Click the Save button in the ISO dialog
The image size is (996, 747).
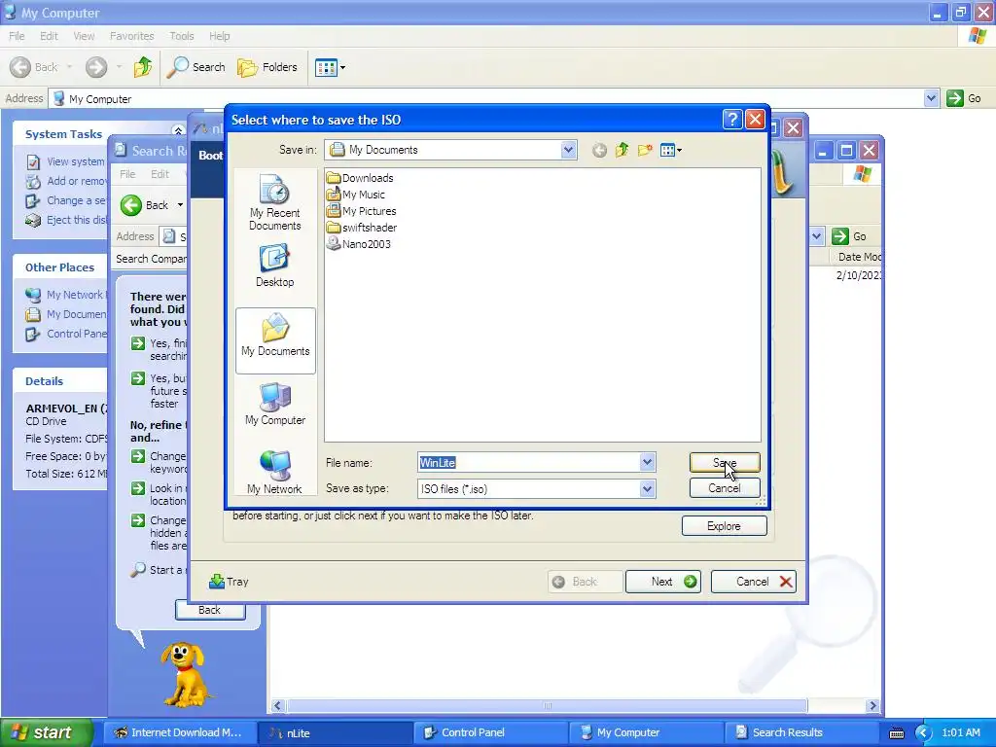point(724,462)
